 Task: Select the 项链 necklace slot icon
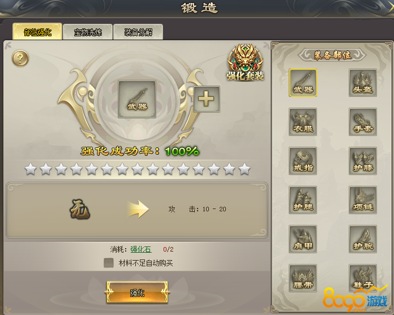(x=363, y=200)
